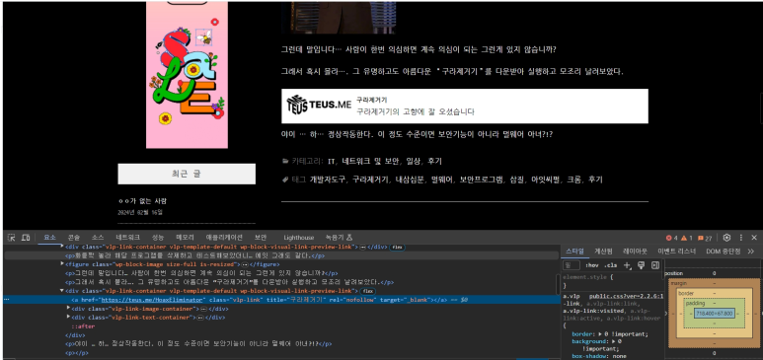Click the styles filter input field

tap(572, 265)
